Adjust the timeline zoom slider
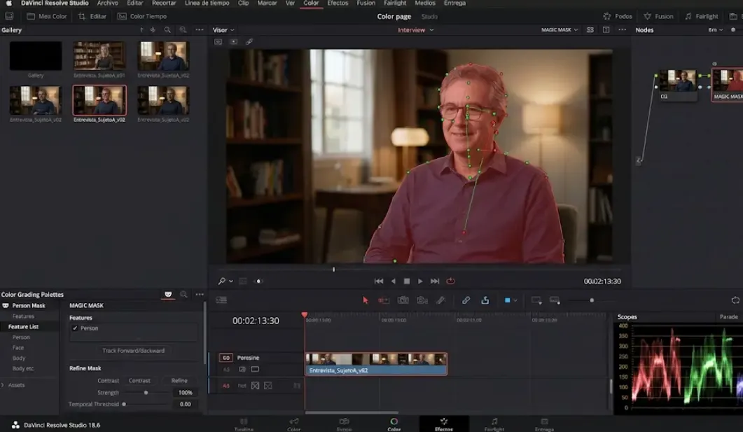 [591, 300]
